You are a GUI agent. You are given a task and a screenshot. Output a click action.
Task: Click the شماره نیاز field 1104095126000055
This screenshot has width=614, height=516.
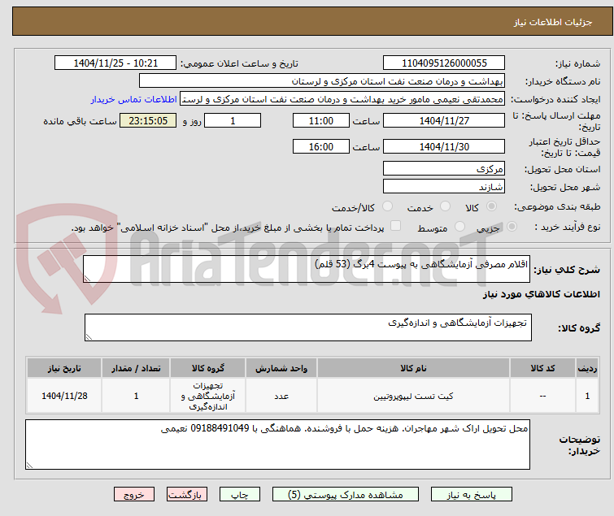444,63
